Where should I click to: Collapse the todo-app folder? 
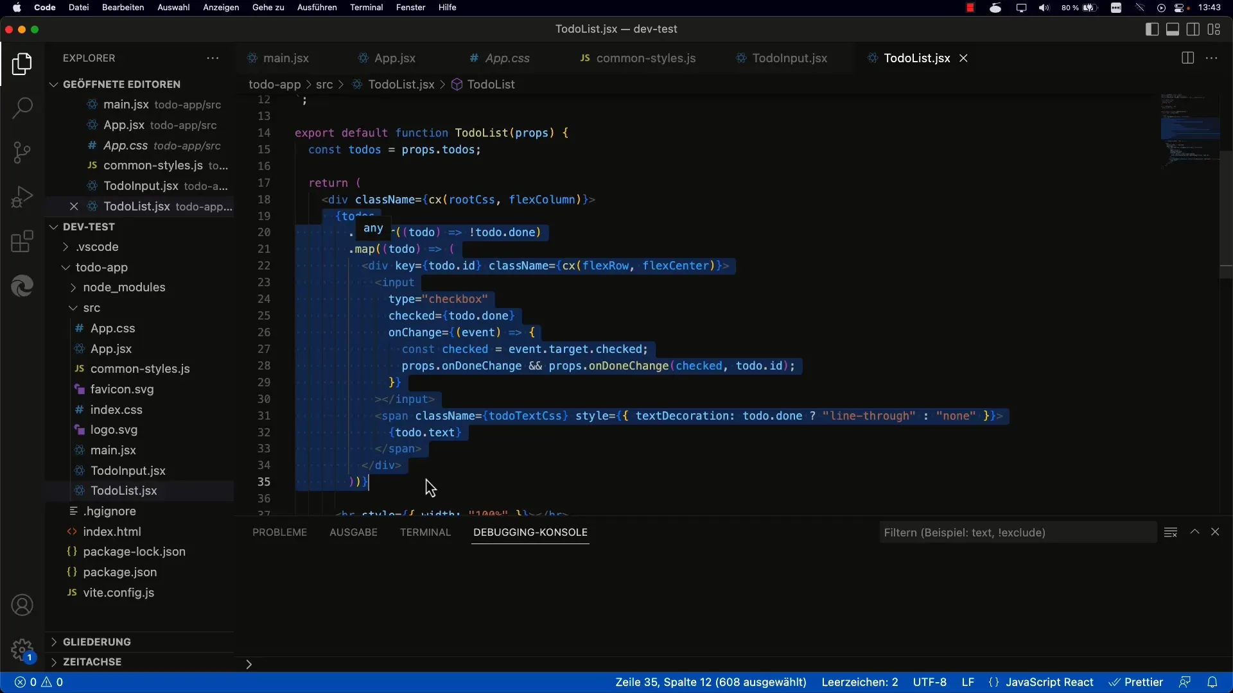pyautogui.click(x=101, y=267)
